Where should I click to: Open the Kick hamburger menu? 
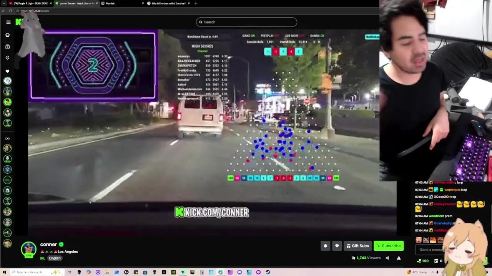(x=8, y=22)
